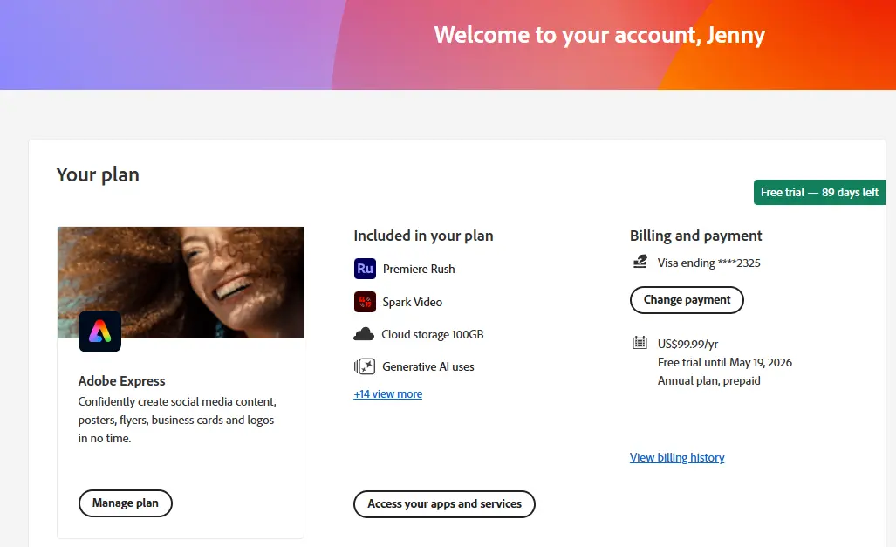Click the Spark Video app icon
The width and height of the screenshot is (896, 547).
pos(365,302)
